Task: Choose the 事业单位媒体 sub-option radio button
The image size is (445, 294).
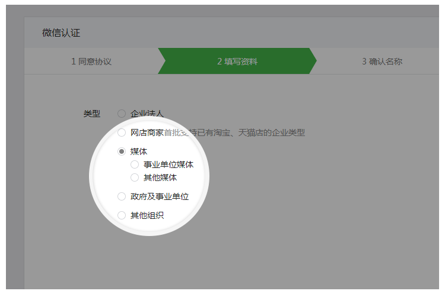Action: click(x=135, y=164)
